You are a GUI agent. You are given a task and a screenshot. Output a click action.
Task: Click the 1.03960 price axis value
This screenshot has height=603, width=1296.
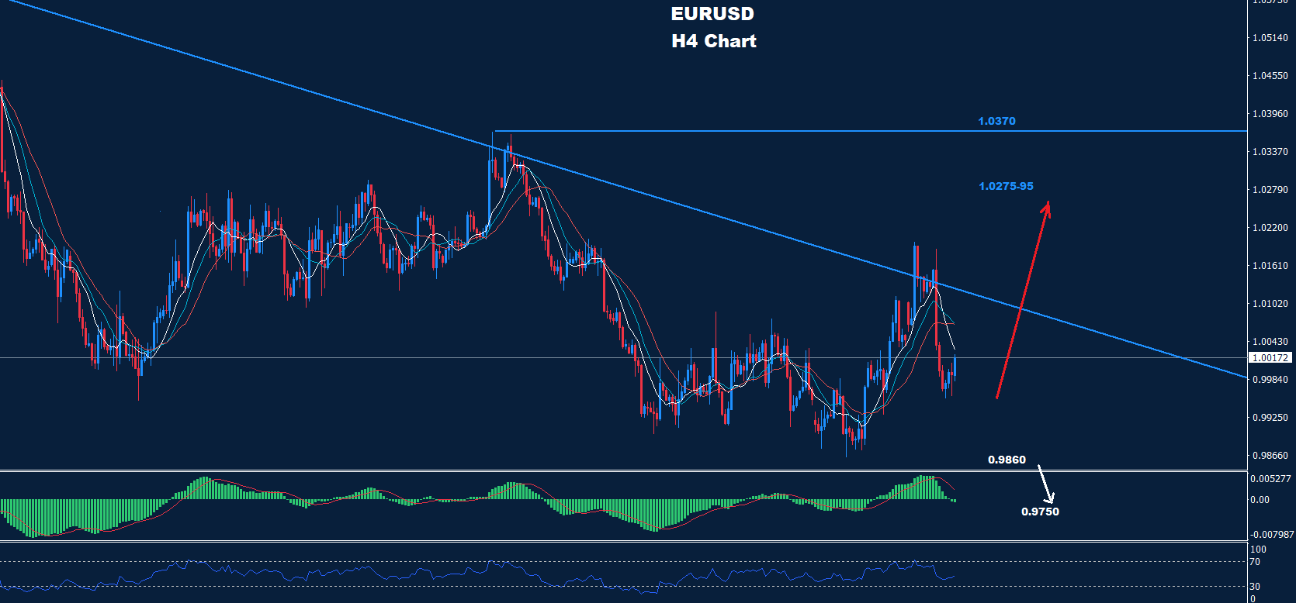coord(1270,114)
